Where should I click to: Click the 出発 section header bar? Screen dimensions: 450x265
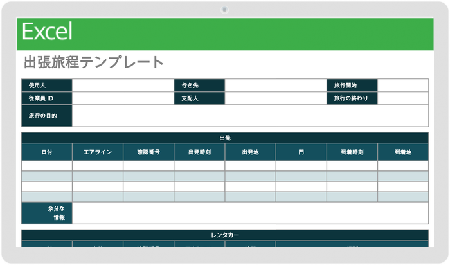point(225,138)
